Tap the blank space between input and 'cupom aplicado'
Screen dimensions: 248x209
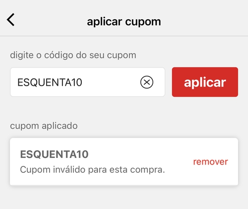tap(124, 109)
